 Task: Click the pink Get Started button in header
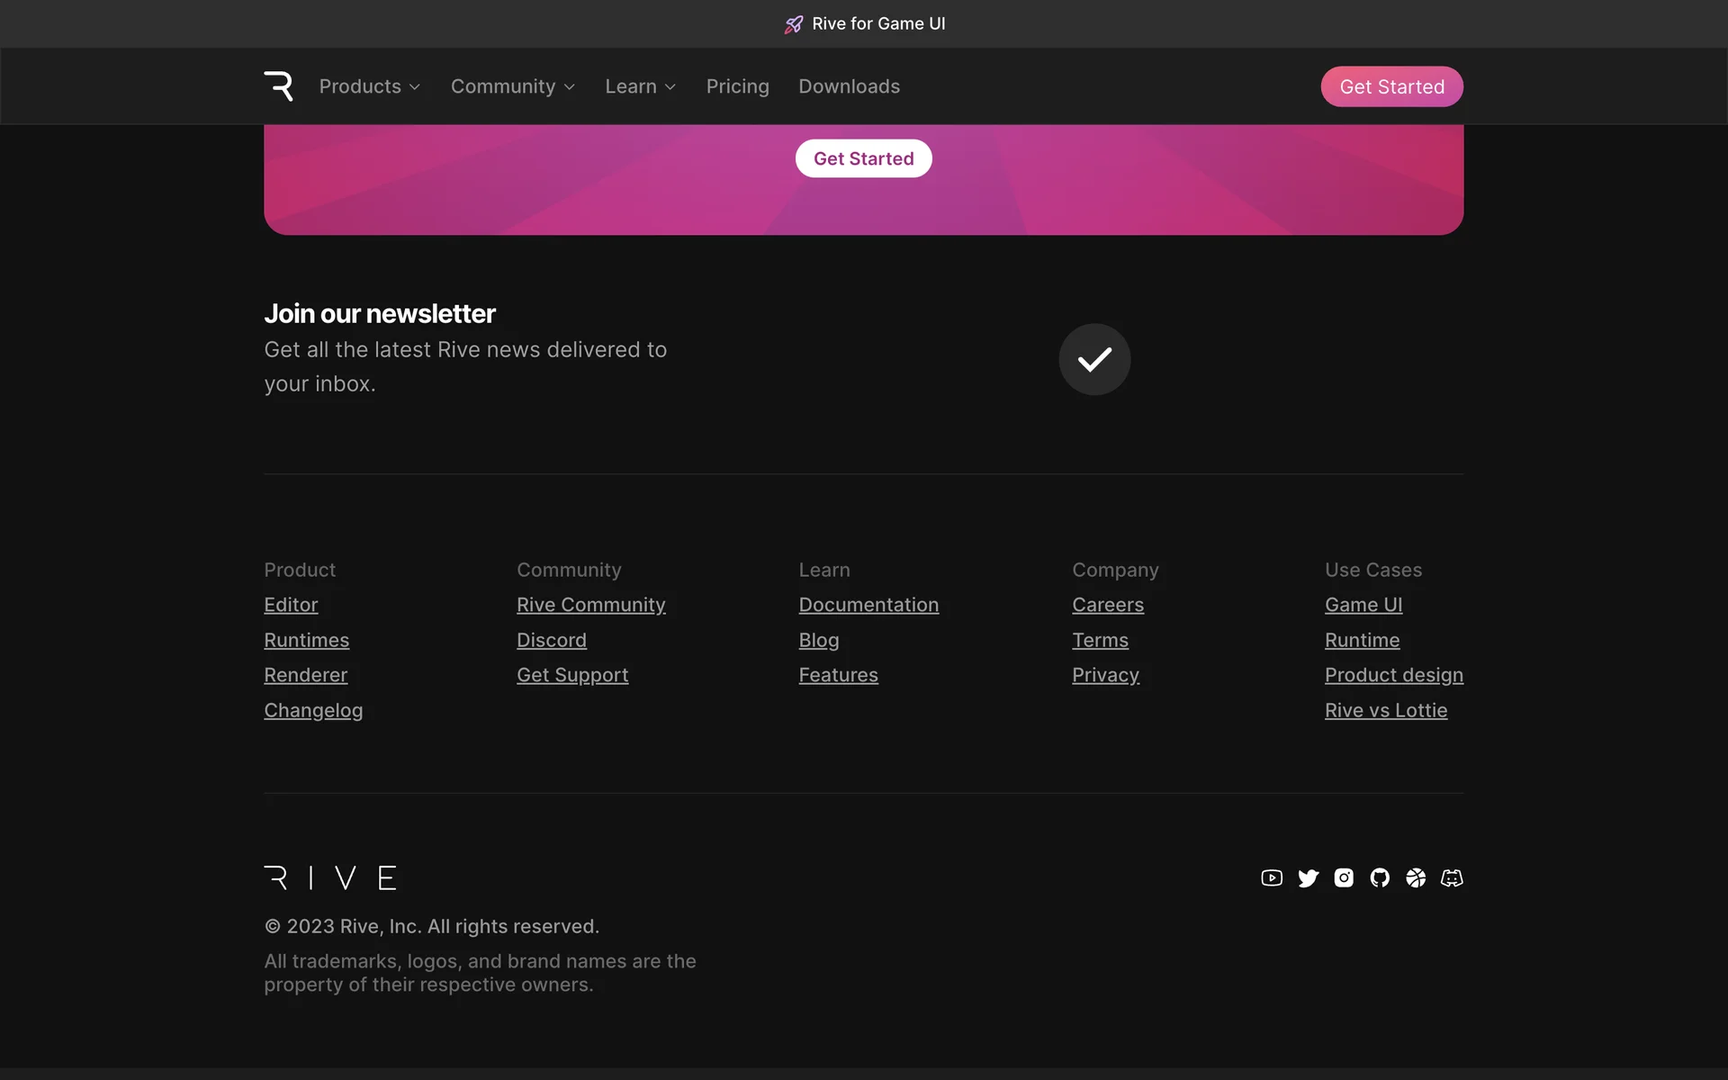click(x=1391, y=86)
